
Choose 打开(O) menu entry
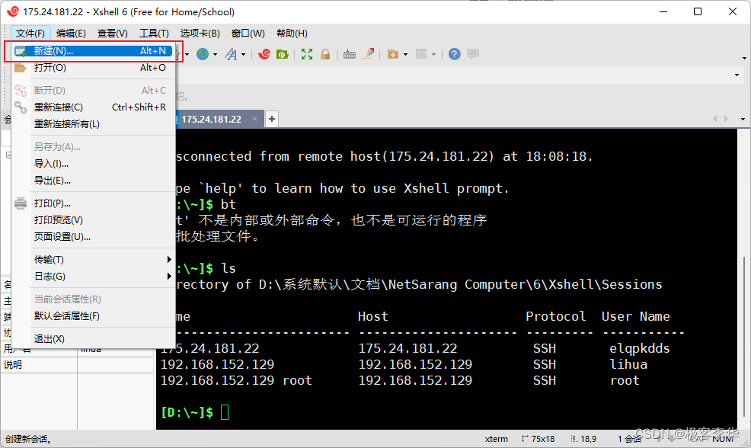point(94,68)
